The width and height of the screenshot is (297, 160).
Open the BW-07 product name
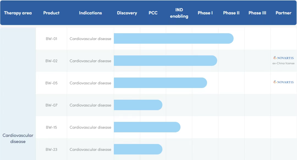click(x=51, y=105)
